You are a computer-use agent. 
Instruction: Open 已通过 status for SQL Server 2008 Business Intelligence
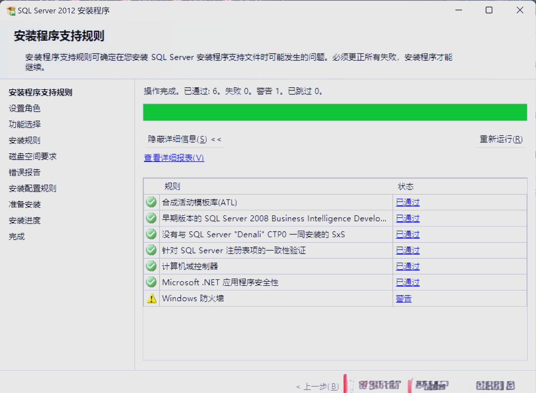tap(407, 218)
